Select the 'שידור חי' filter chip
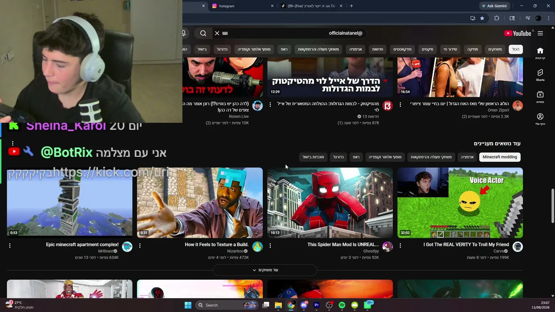This screenshot has width=555, height=312. [x=450, y=49]
